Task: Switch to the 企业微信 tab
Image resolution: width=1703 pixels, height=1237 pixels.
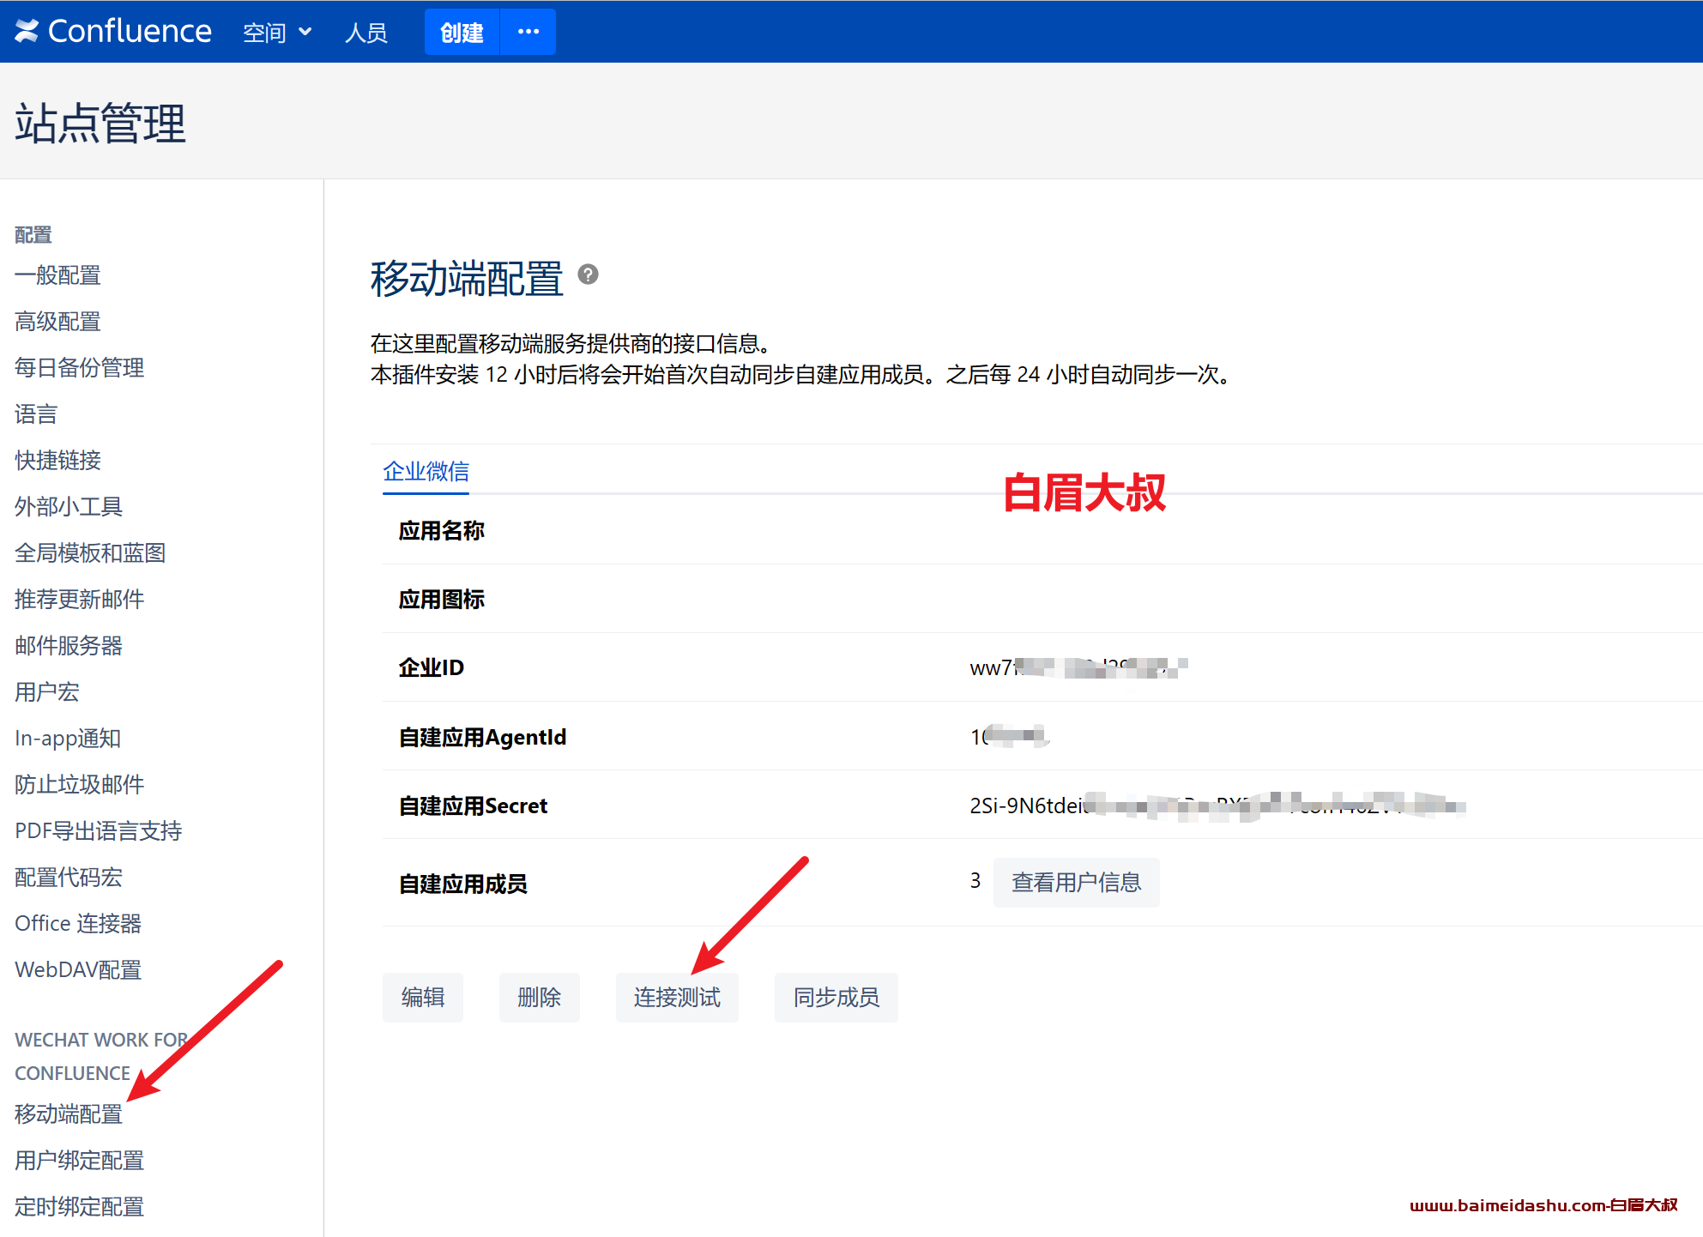Action: [x=426, y=471]
